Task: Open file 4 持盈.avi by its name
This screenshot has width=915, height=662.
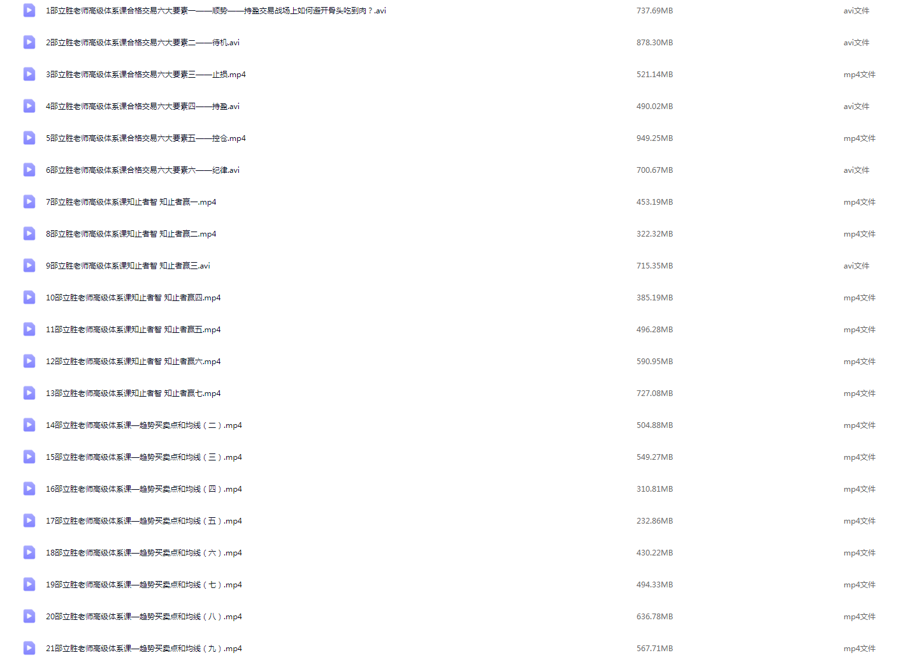Action: coord(143,107)
